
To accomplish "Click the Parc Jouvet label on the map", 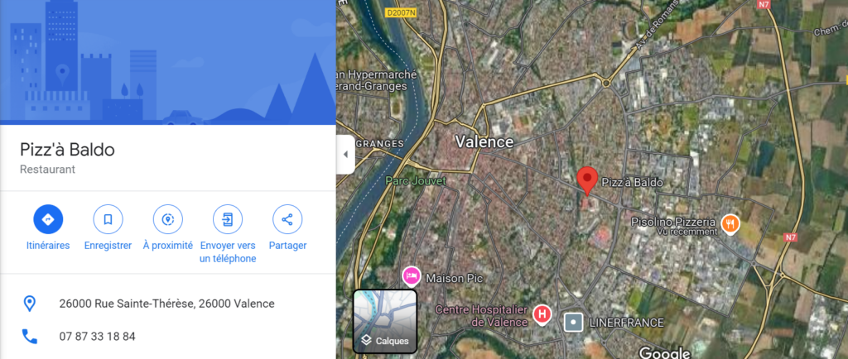I will [x=416, y=181].
